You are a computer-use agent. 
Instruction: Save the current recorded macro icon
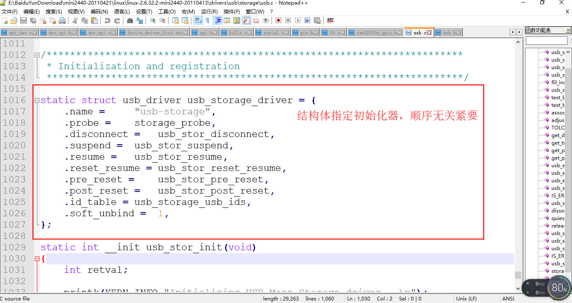[x=317, y=20]
